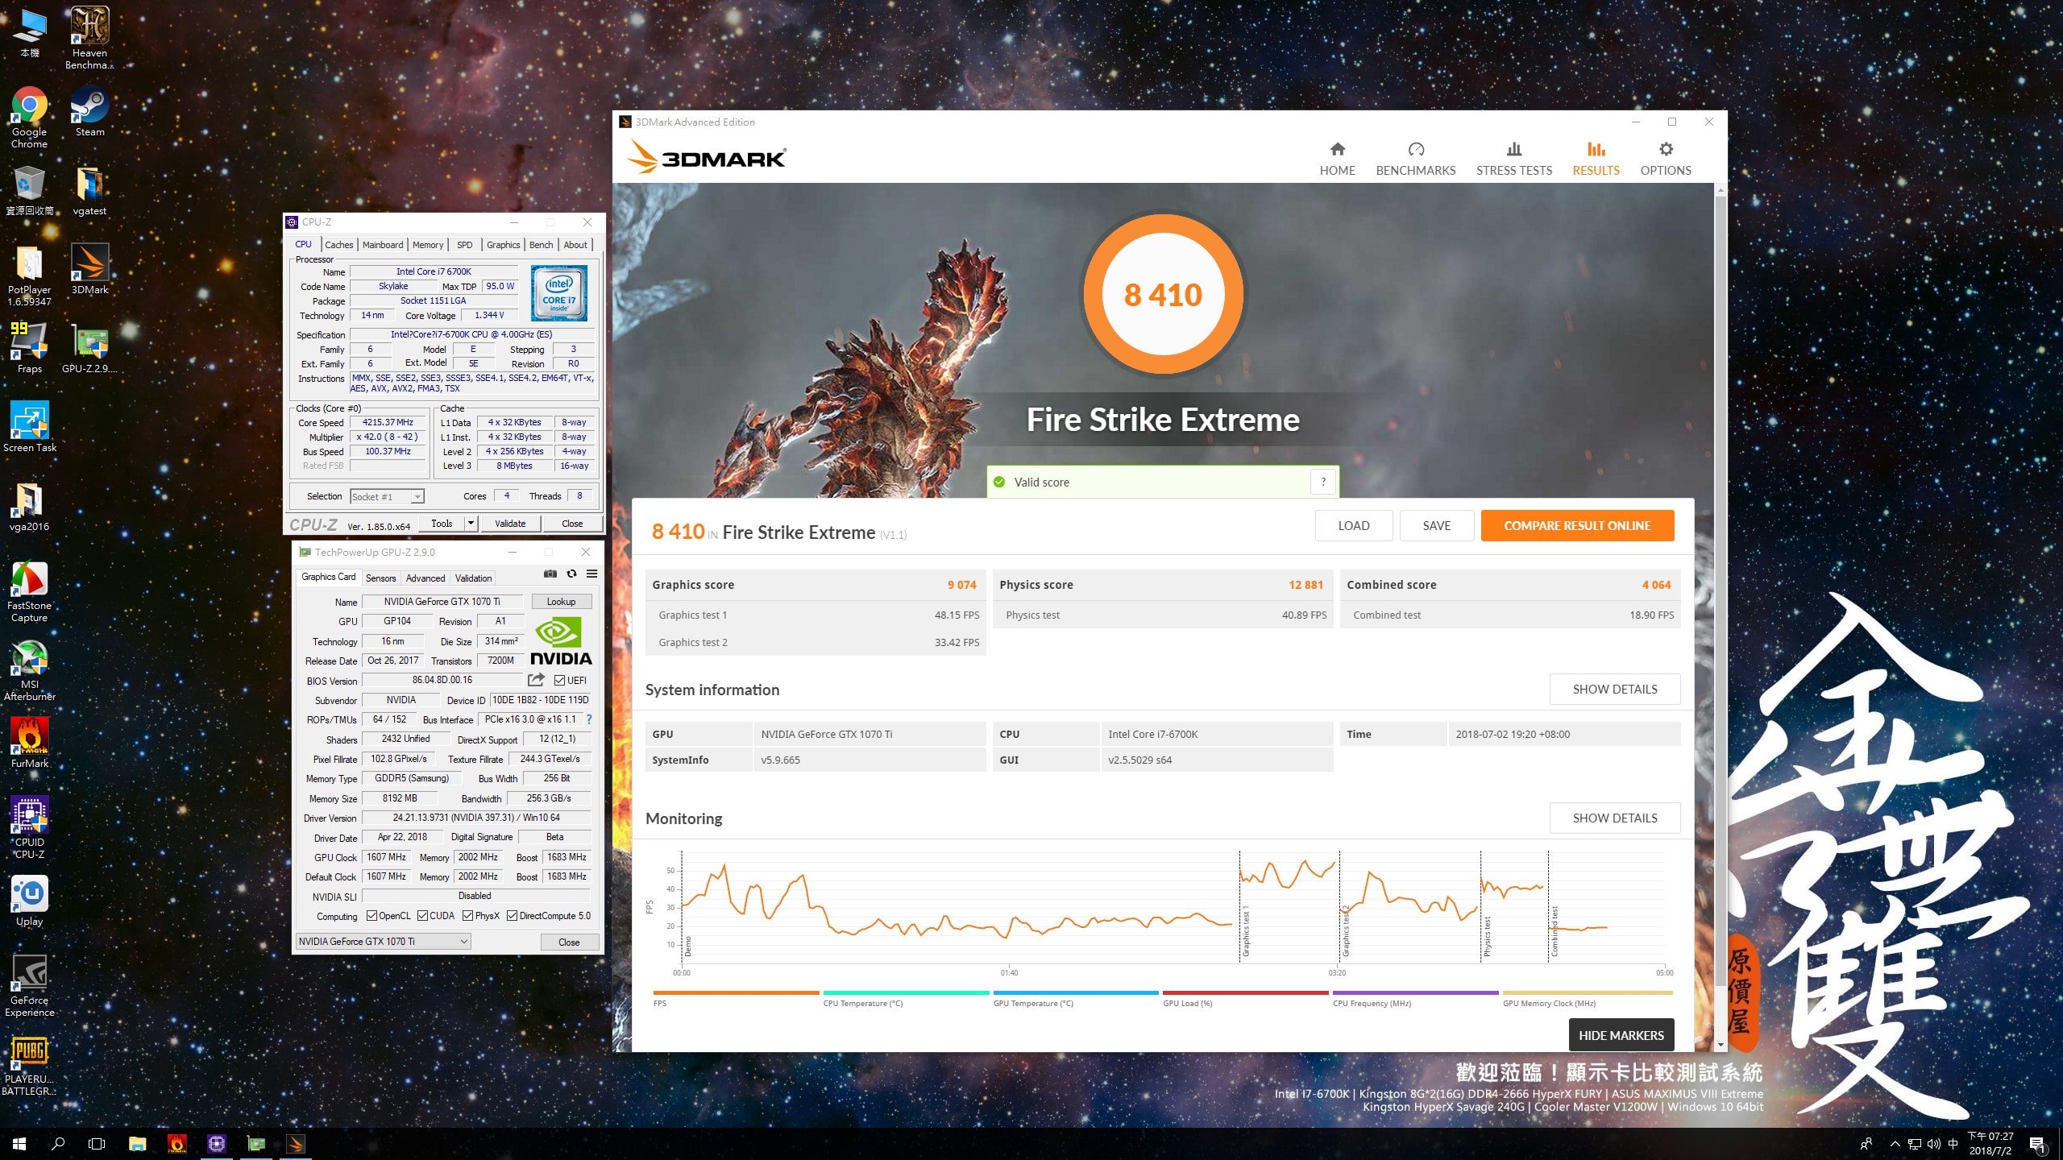Open the Memory tab in CPU-Z
Image resolution: width=2063 pixels, height=1160 pixels.
428,244
